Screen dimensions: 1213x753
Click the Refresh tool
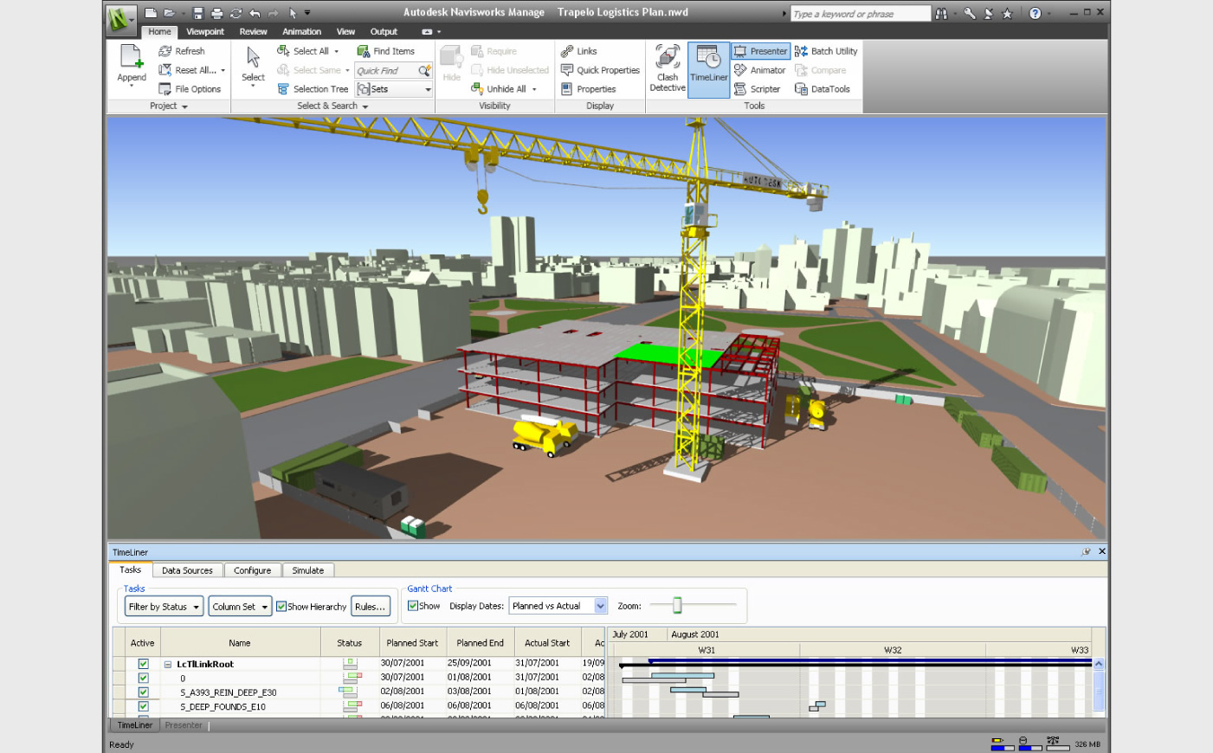click(x=182, y=51)
